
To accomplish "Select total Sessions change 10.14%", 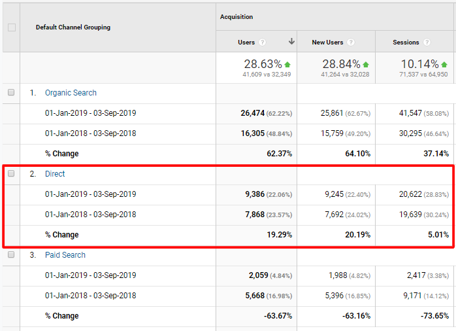I will tap(419, 64).
